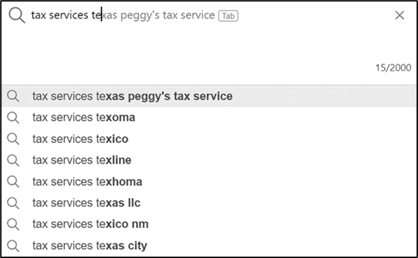Click the Tab autocomplete hint badge
418x258 pixels.
coord(228,16)
